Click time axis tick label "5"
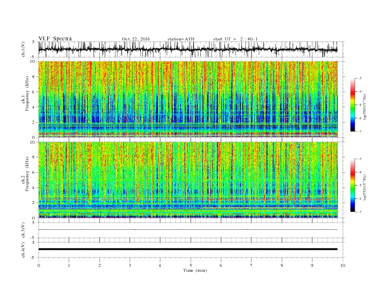Screen dimensions: 386x298 click(x=191, y=265)
